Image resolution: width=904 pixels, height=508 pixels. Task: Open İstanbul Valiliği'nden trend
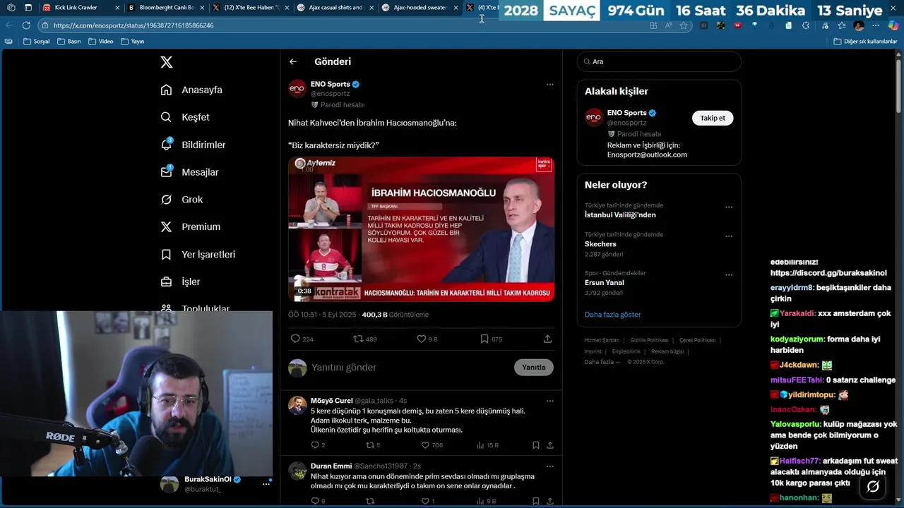point(620,214)
